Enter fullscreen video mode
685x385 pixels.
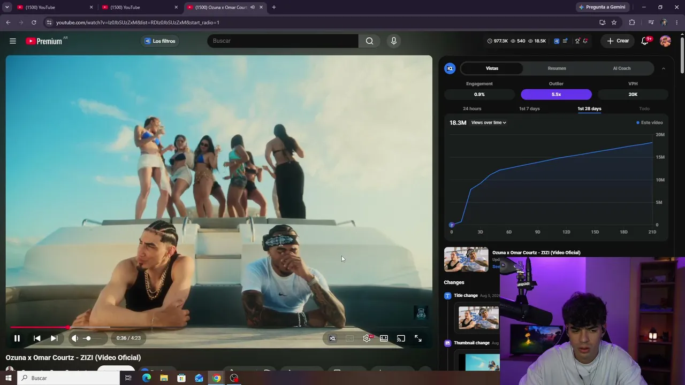pyautogui.click(x=418, y=338)
